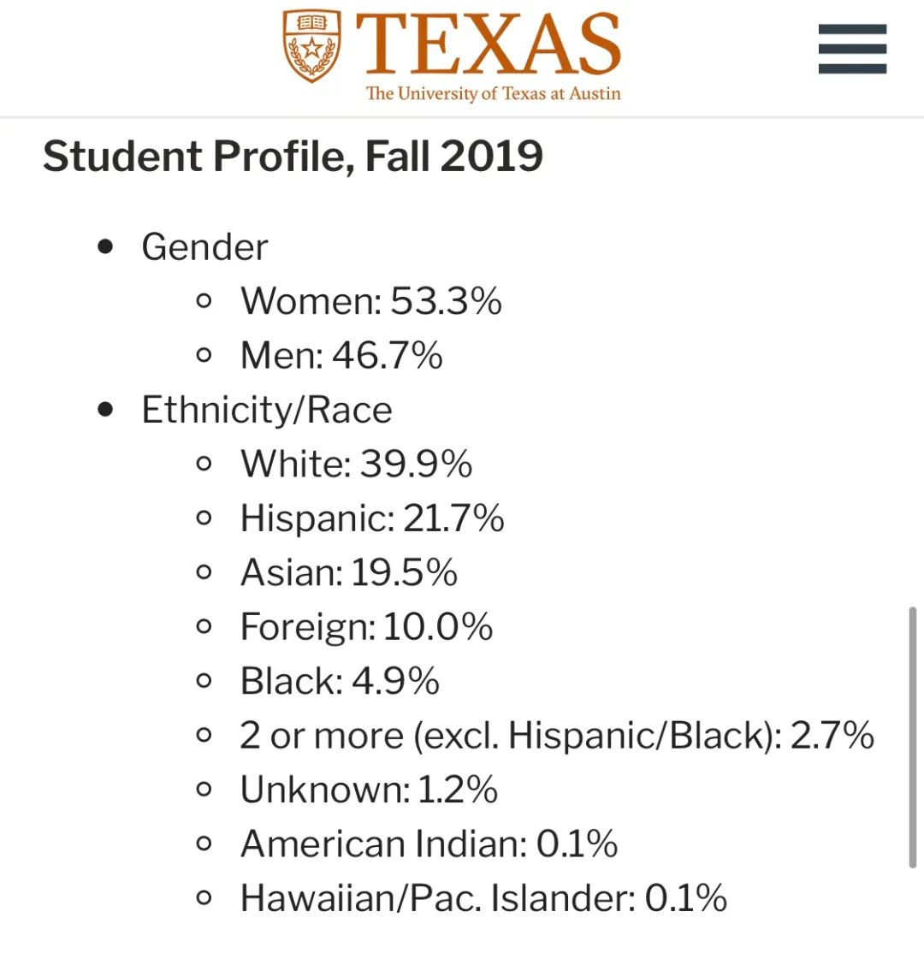Viewport: 924px width, 953px height.
Task: Click the 'American Indian: 0.1%' entry
Action: click(429, 844)
